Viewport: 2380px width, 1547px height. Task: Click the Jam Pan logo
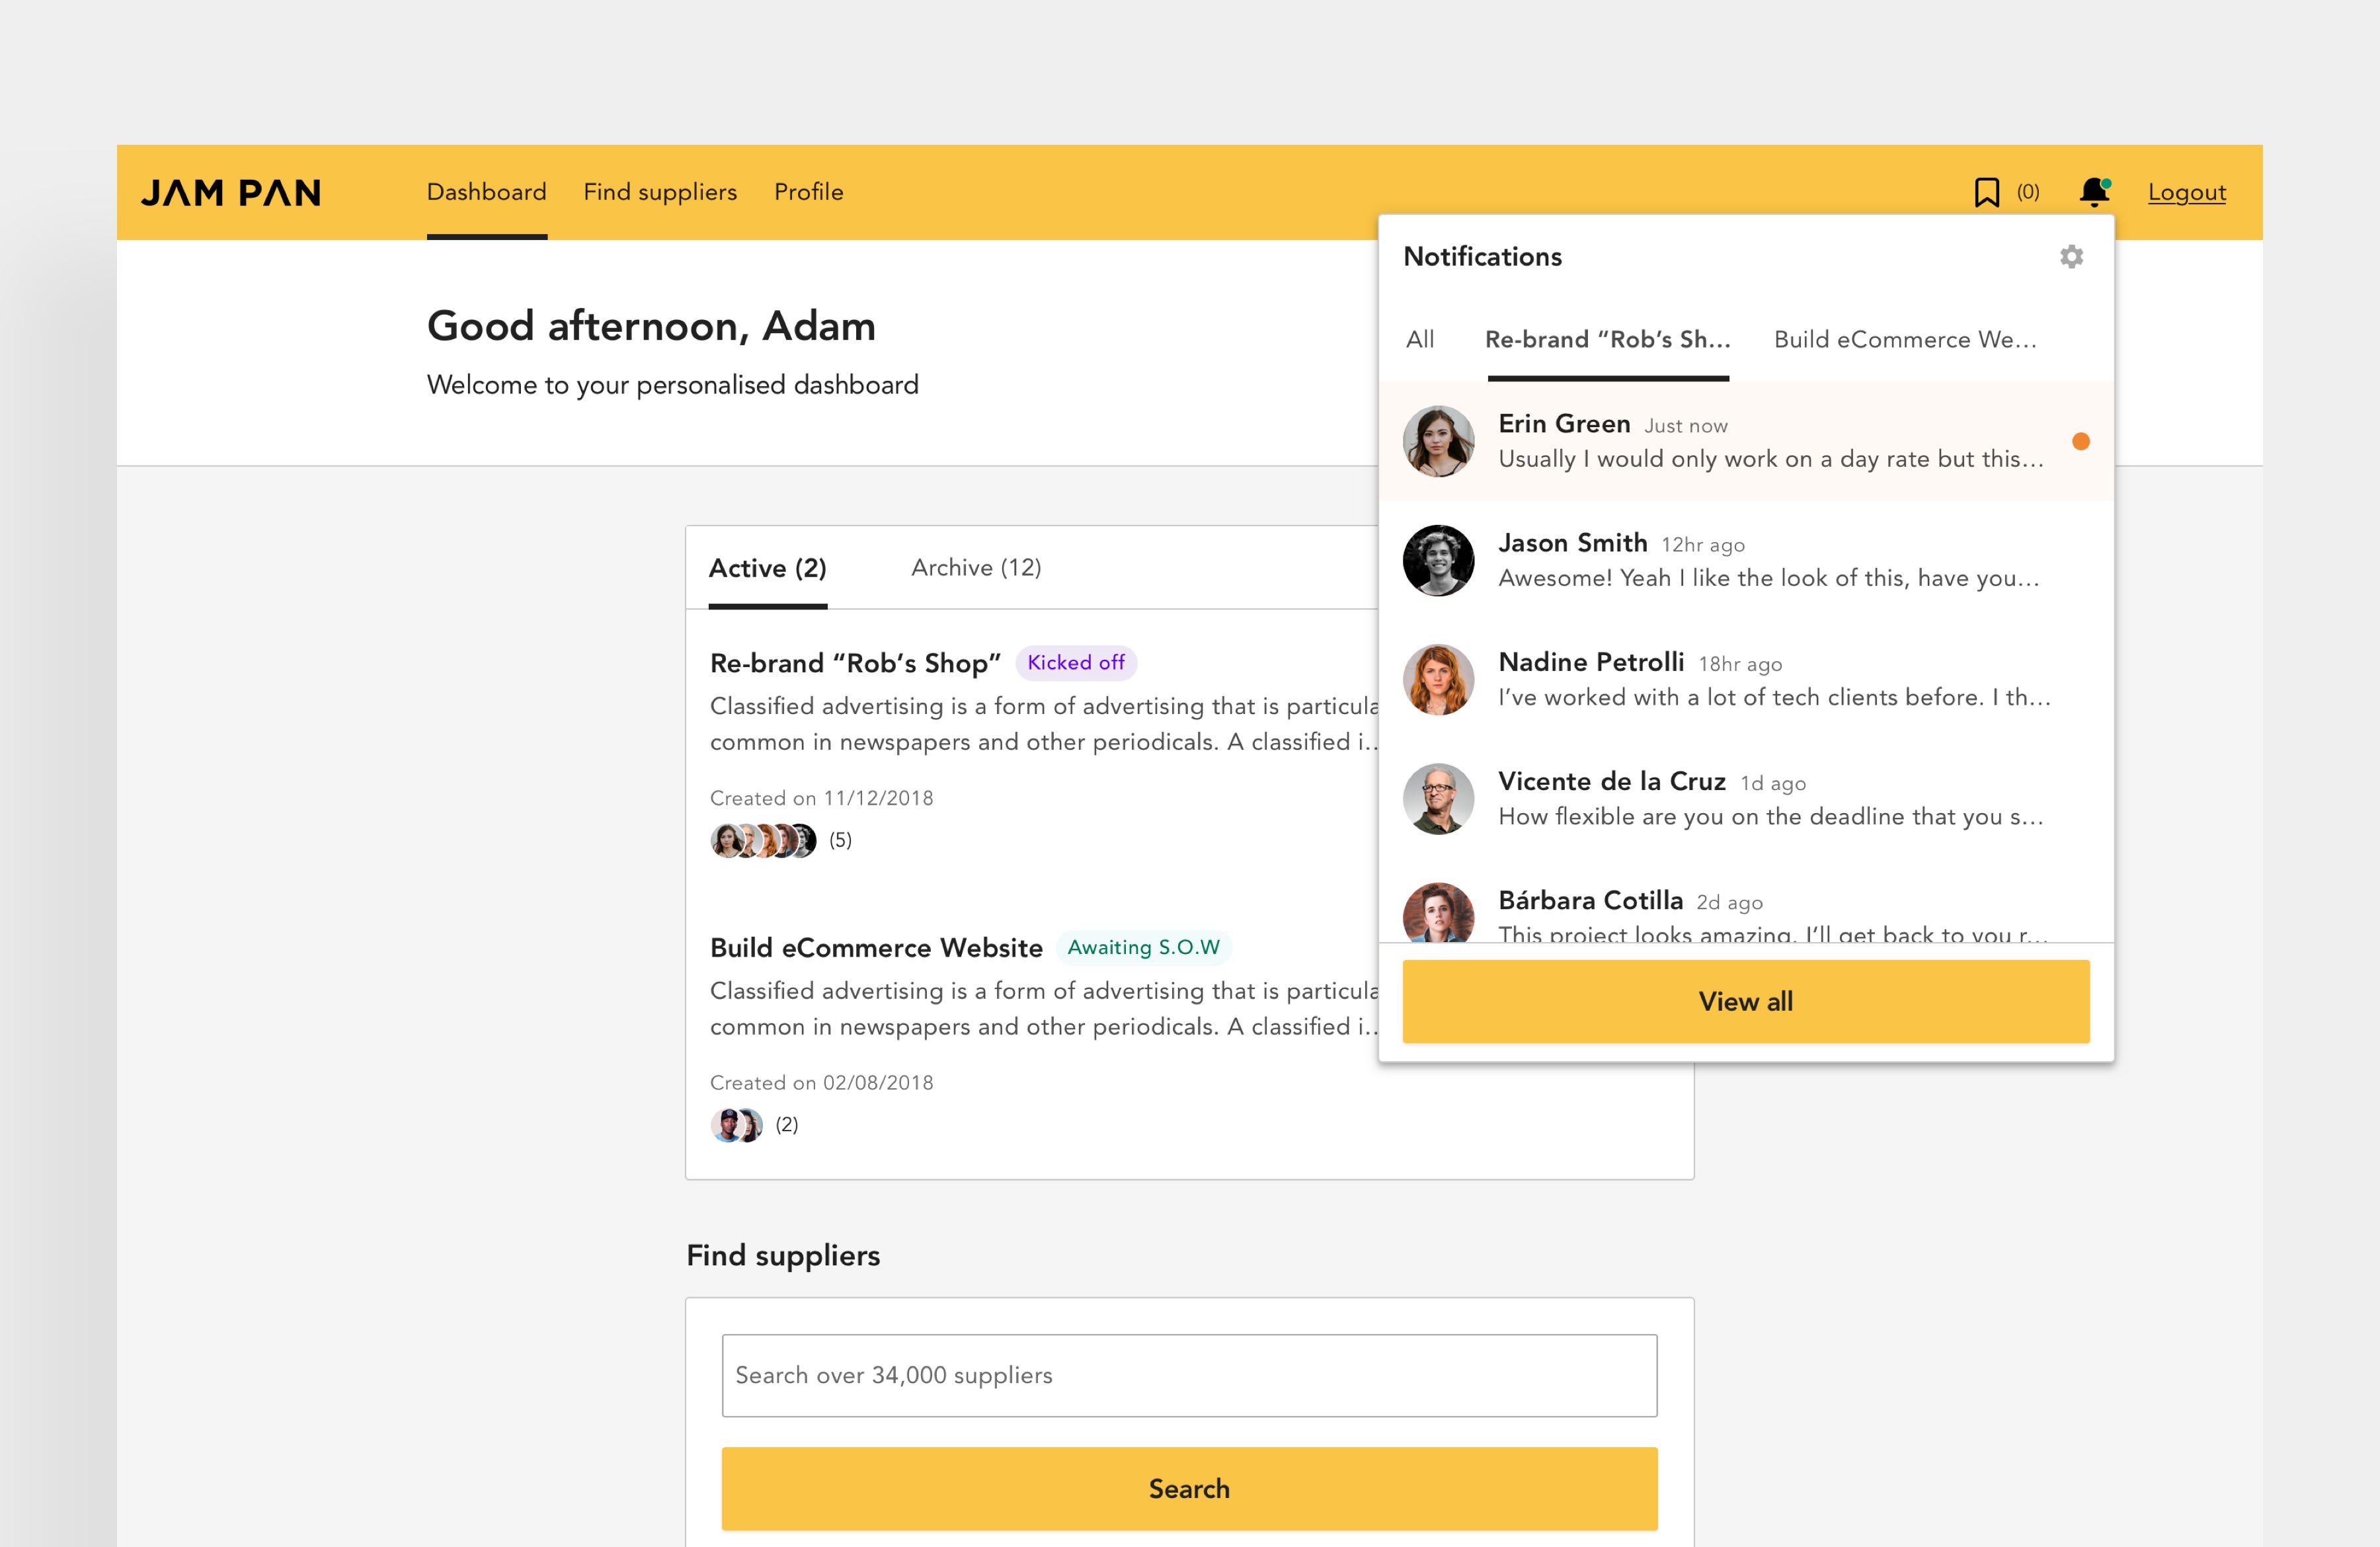coord(231,192)
